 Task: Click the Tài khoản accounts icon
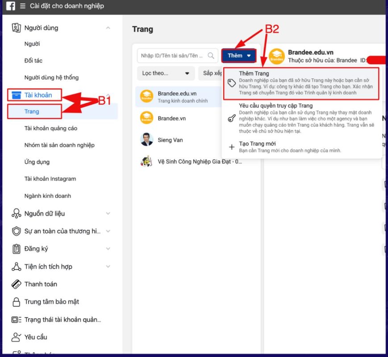[17, 95]
